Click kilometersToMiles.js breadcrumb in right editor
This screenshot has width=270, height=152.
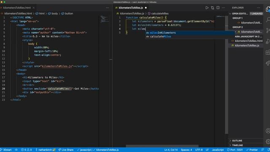[x=130, y=14]
